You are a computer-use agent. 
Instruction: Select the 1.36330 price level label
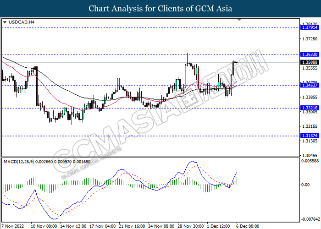tap(310, 55)
